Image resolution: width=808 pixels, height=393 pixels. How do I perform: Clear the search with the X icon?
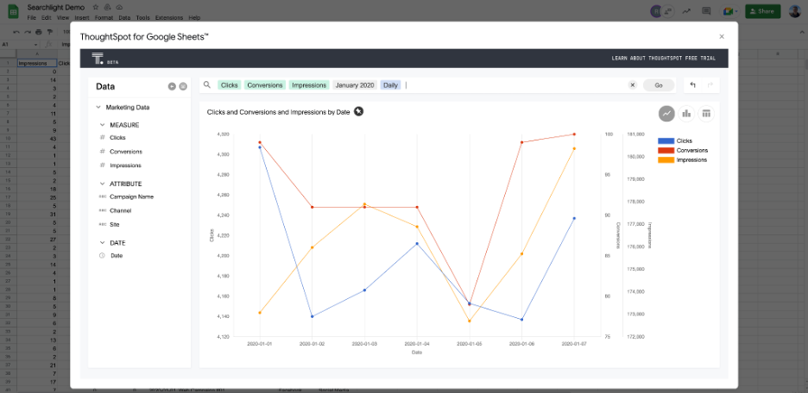pyautogui.click(x=633, y=85)
